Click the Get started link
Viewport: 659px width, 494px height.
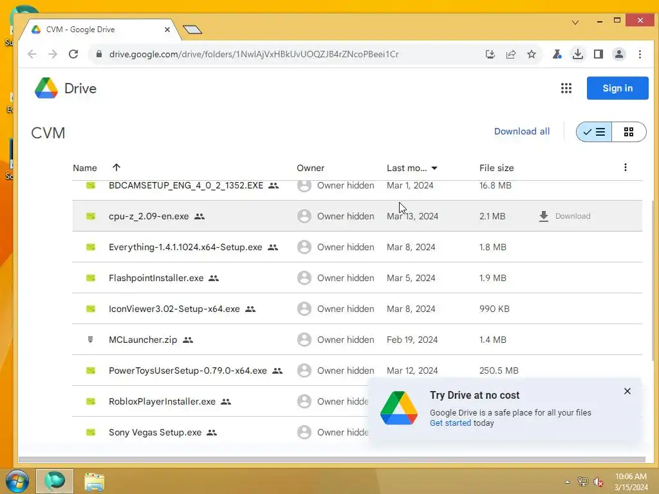pyautogui.click(x=450, y=423)
